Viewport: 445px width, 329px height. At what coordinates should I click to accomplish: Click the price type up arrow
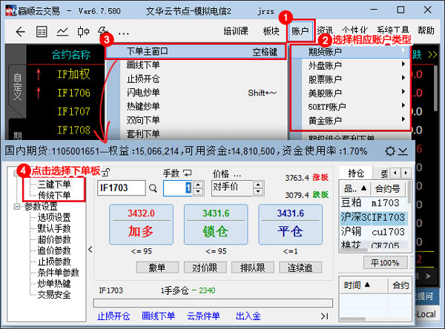(x=257, y=185)
